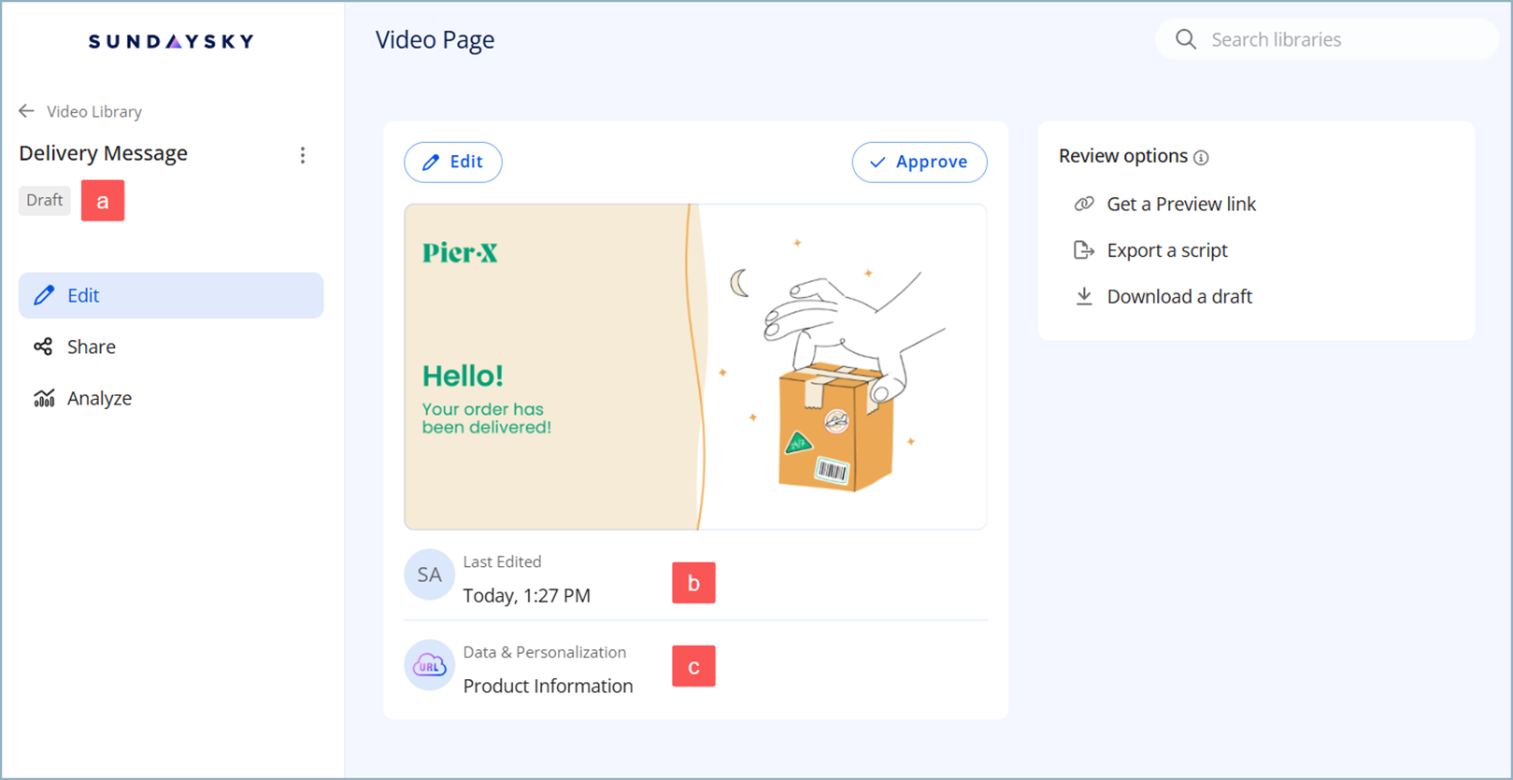
Task: Select Analyze in the left sidebar
Action: coord(171,398)
